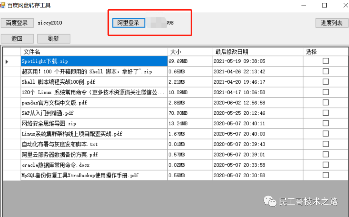Image resolution: width=349 pixels, height=217 pixels.
Task: Click the date cell 2020-05-07 20:30:58
Action: tap(258, 175)
